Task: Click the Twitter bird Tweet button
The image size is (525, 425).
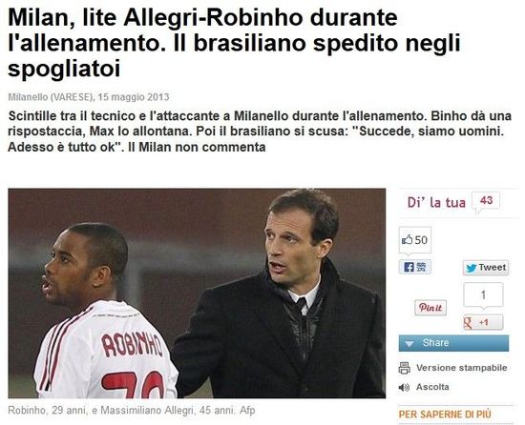Action: [x=486, y=268]
